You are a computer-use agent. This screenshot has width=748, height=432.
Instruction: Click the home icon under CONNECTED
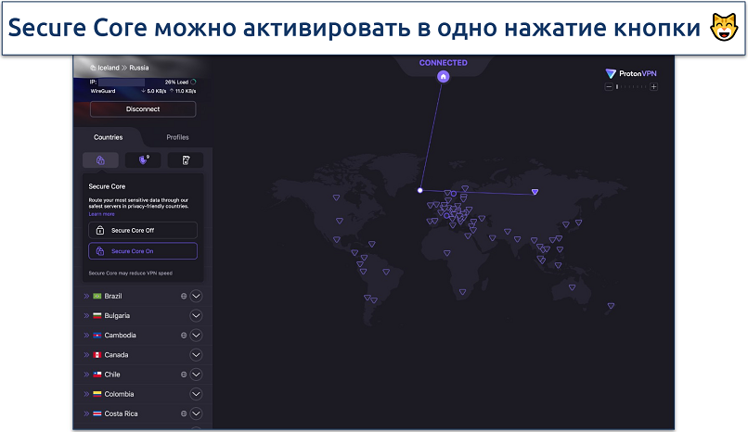pyautogui.click(x=444, y=77)
